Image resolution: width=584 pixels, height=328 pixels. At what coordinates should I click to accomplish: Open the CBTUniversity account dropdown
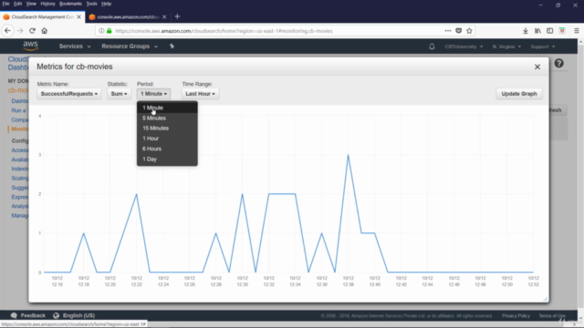464,46
